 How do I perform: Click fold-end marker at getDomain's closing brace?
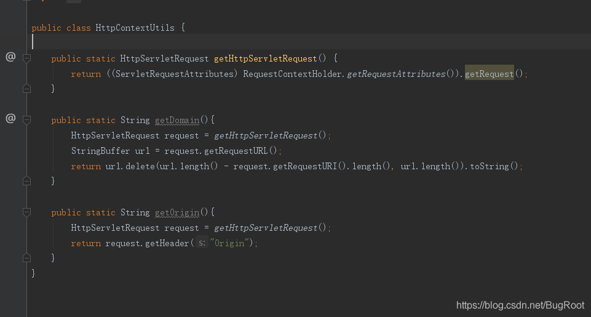[26, 181]
